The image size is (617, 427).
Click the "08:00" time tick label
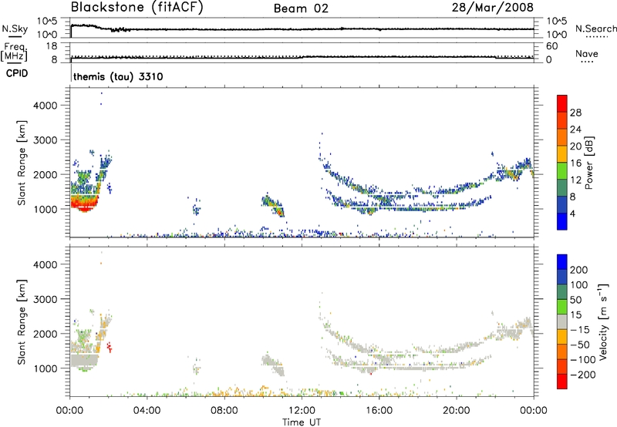(224, 411)
